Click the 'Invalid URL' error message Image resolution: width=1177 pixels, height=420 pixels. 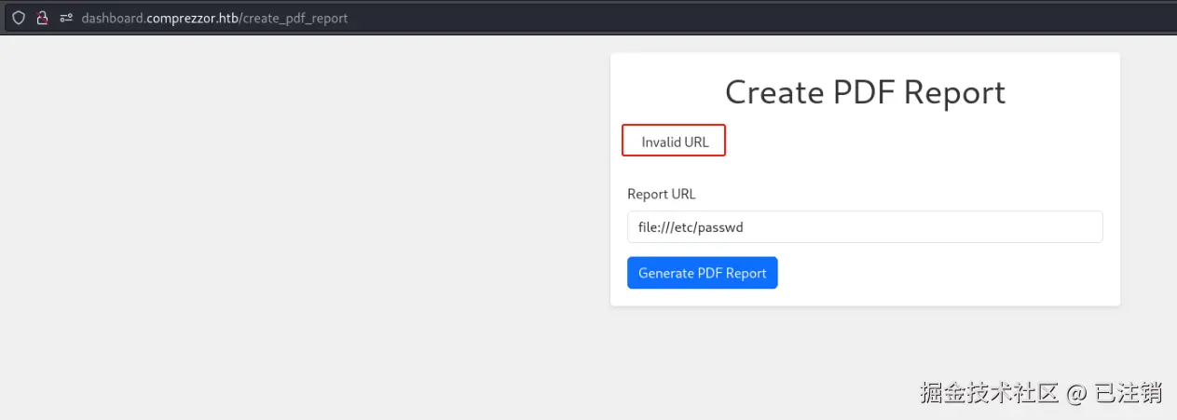tap(675, 142)
